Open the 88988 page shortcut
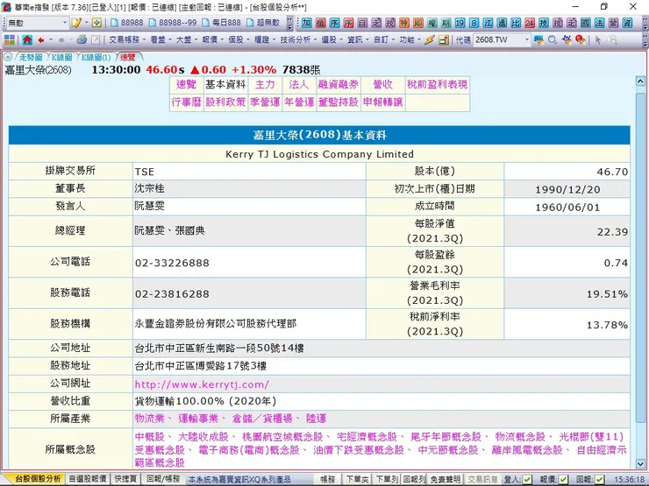The height and width of the screenshot is (486, 649). tap(127, 23)
